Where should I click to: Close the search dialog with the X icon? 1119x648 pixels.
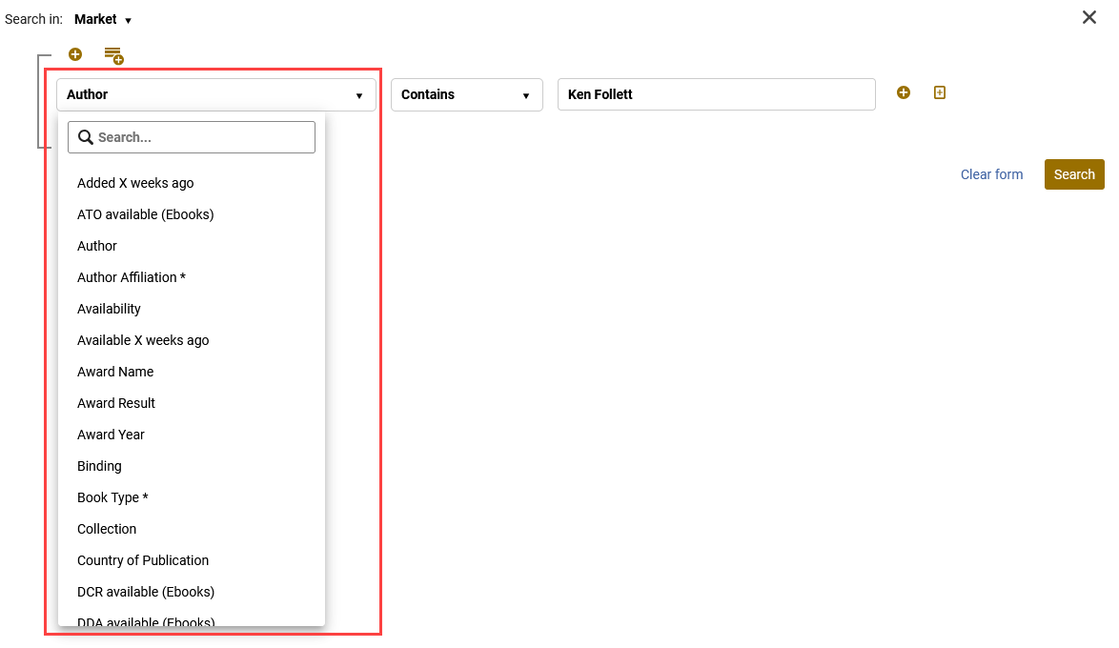click(1088, 17)
